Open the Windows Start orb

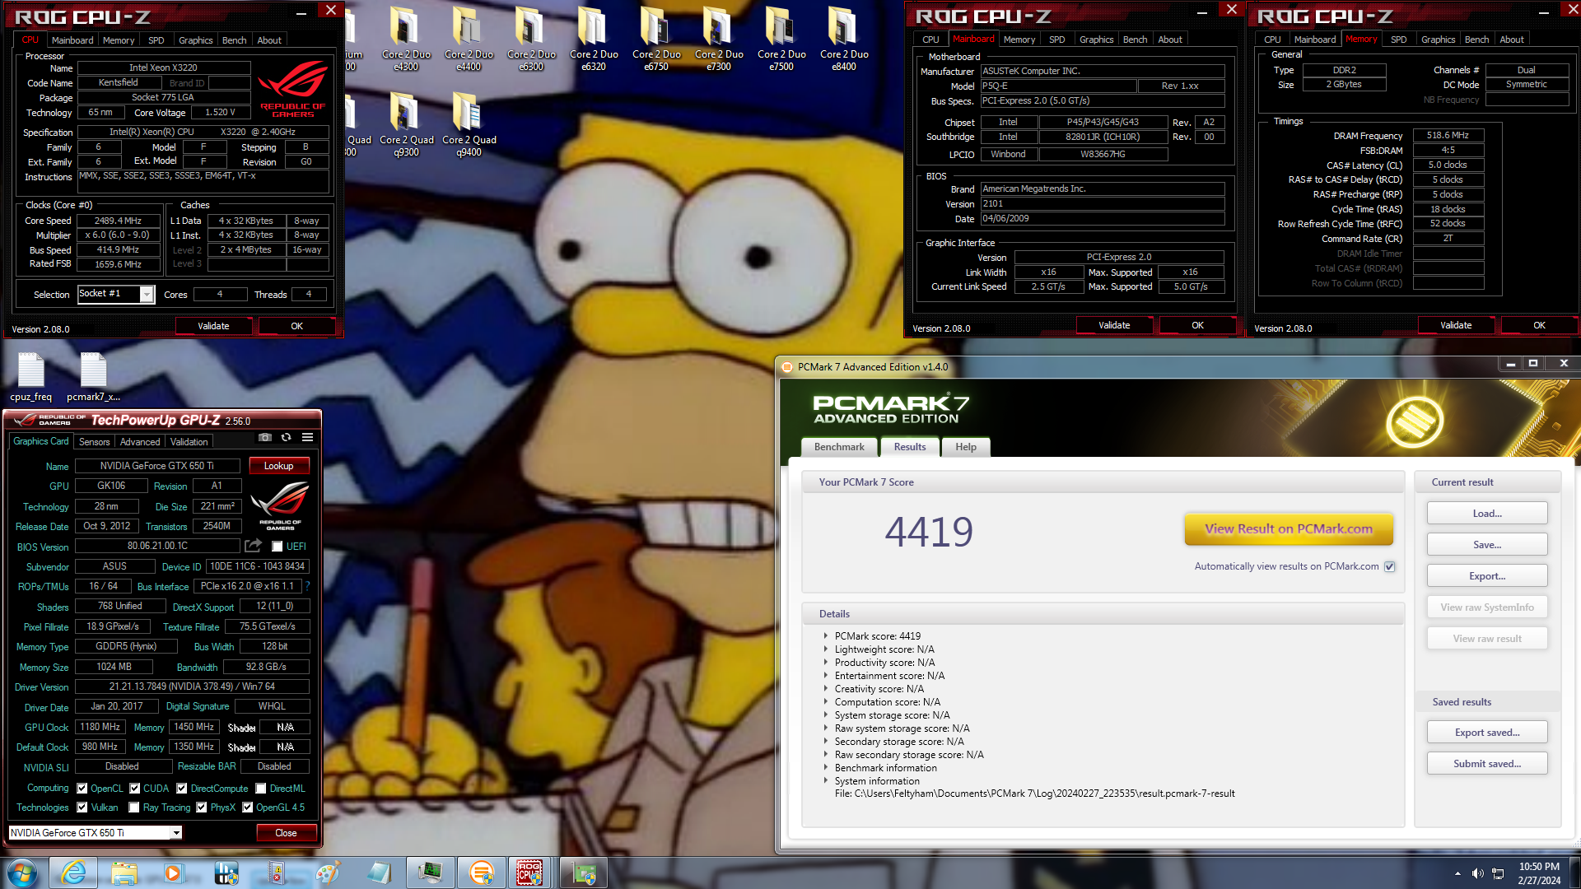pyautogui.click(x=22, y=873)
